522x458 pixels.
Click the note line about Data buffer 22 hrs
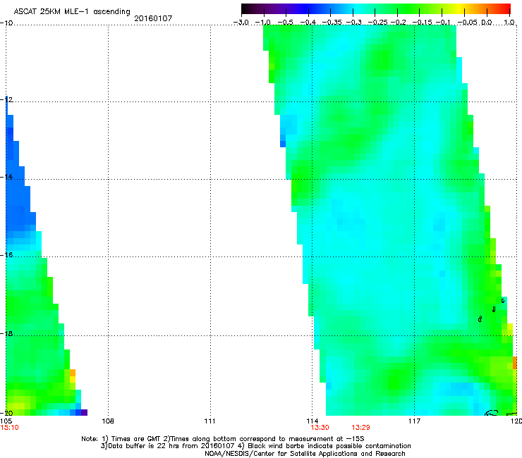255,446
